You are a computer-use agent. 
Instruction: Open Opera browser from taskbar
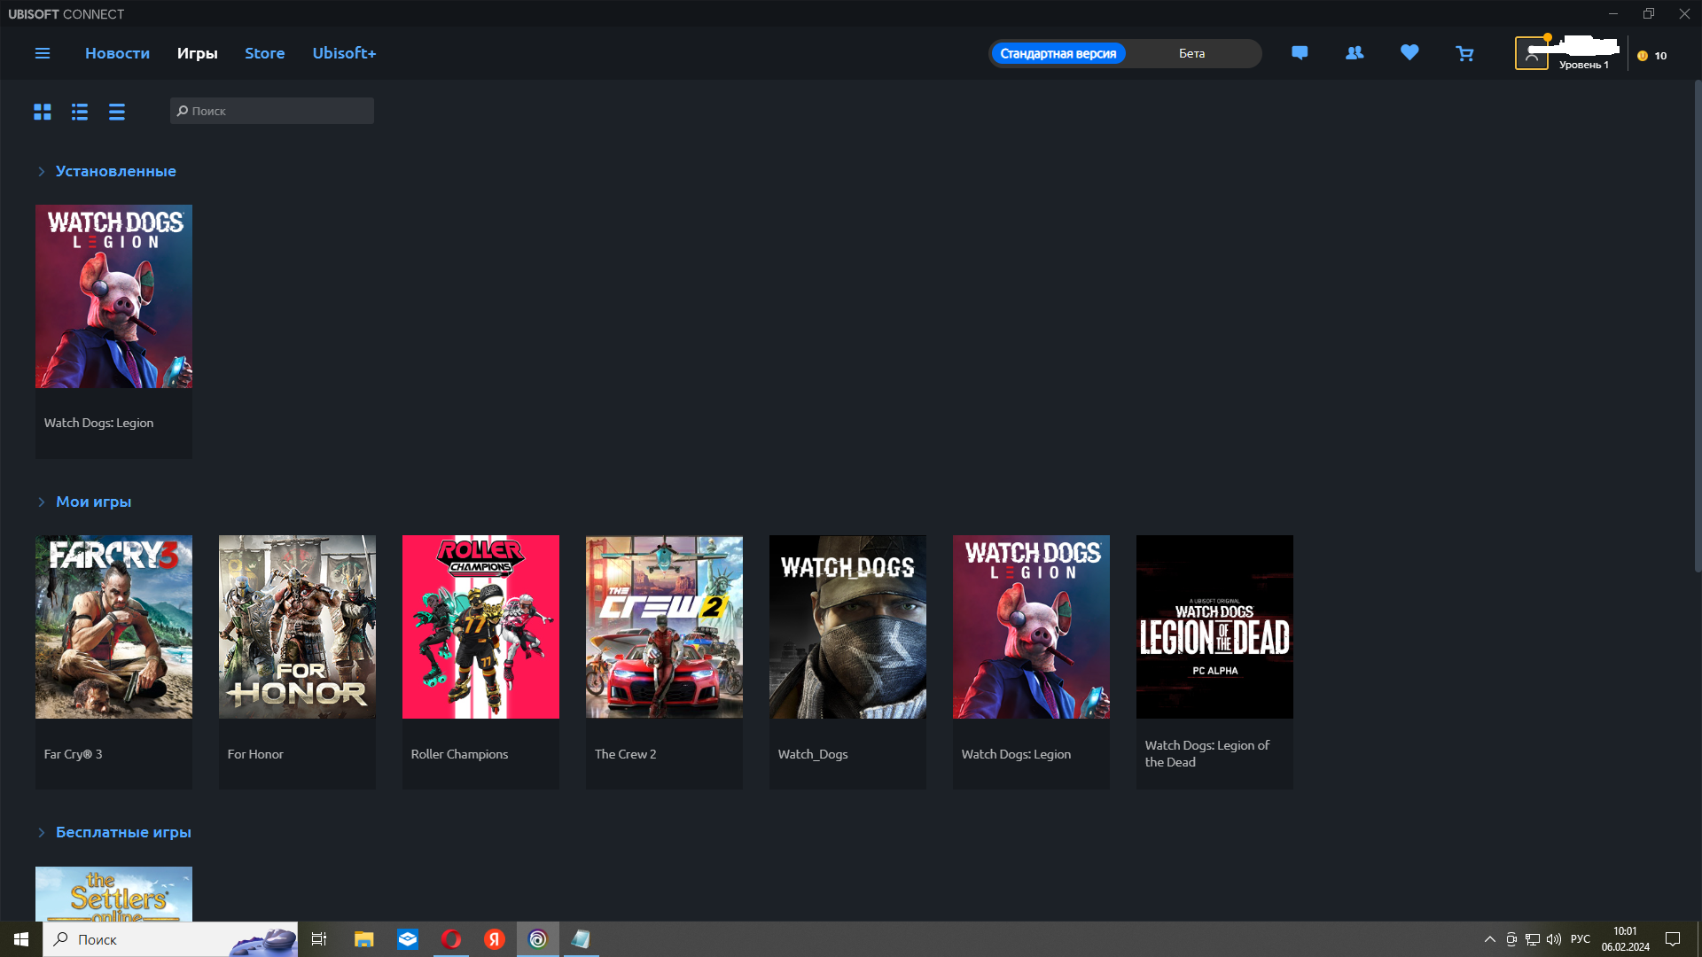click(x=451, y=939)
